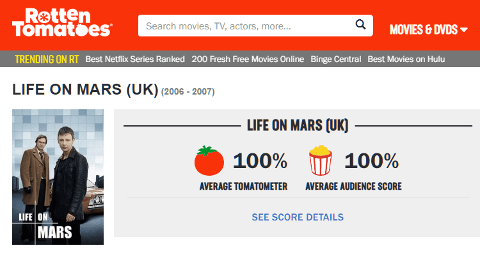This screenshot has width=480, height=255.
Task: Click the Trending on RT label
Action: click(x=47, y=59)
